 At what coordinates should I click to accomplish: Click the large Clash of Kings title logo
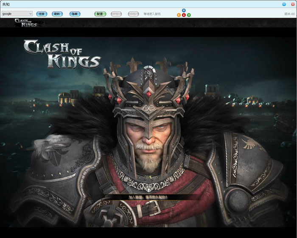62,54
